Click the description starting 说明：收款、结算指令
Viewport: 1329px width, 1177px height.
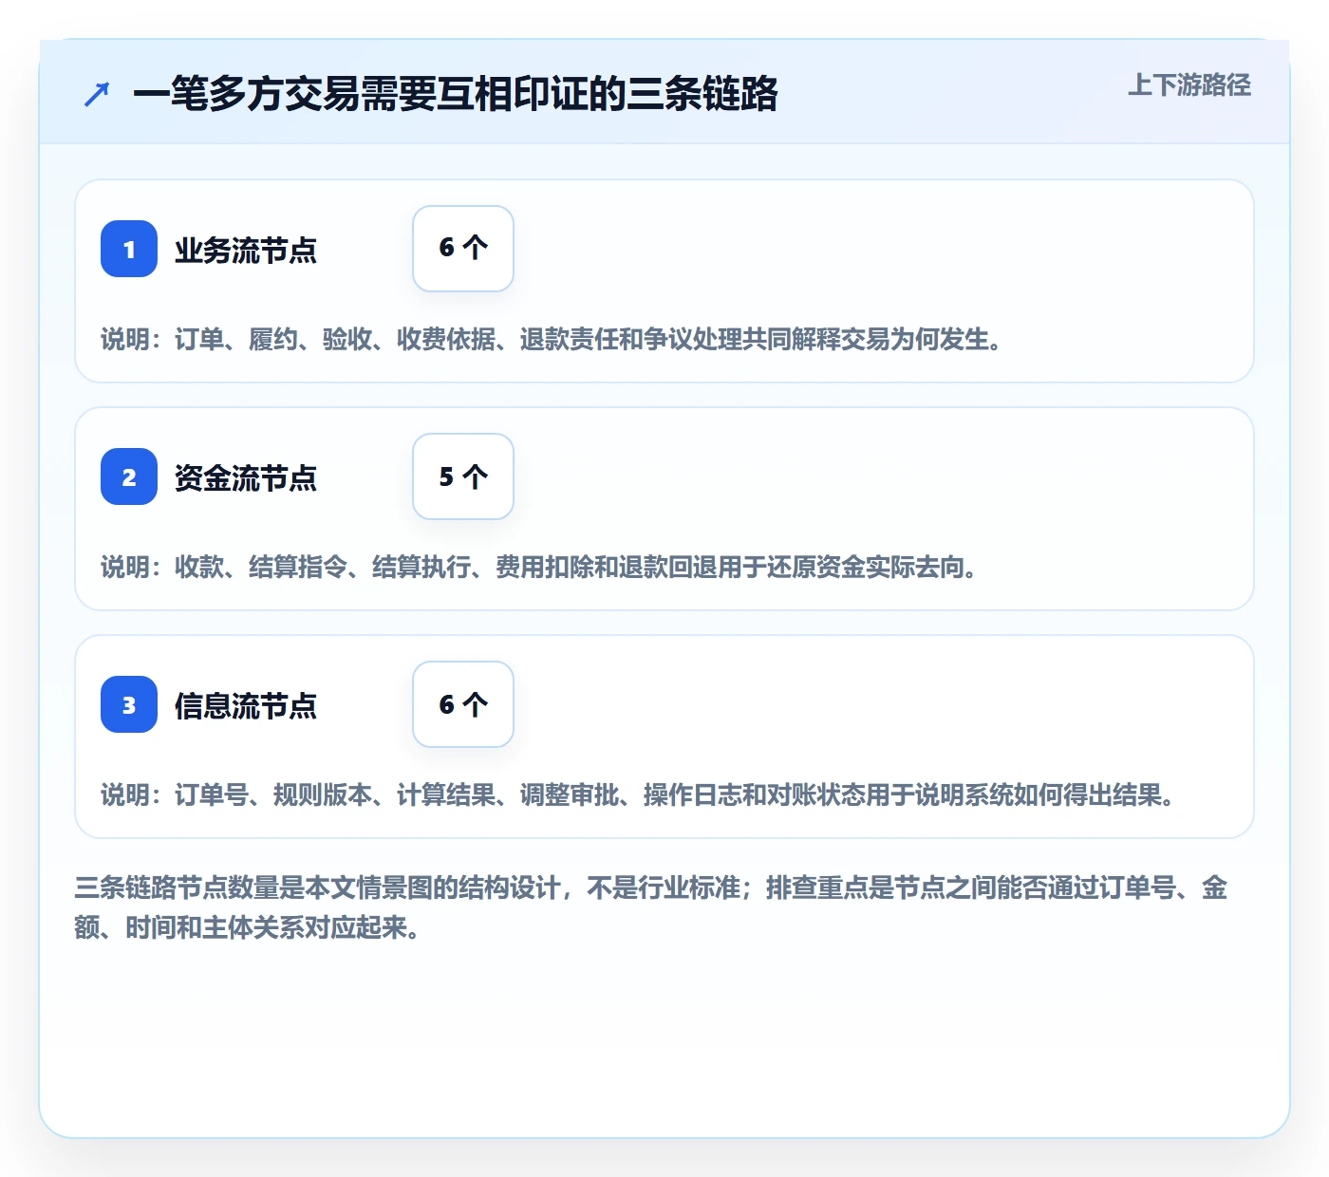click(x=541, y=568)
